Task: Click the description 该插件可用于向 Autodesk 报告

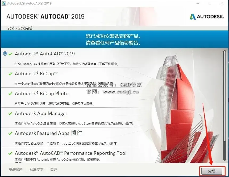Action: click(57, 160)
